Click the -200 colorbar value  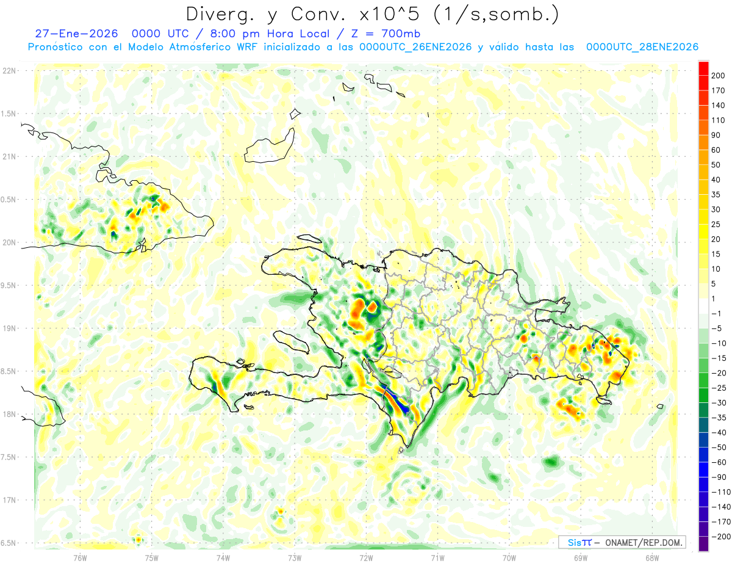[720, 536]
